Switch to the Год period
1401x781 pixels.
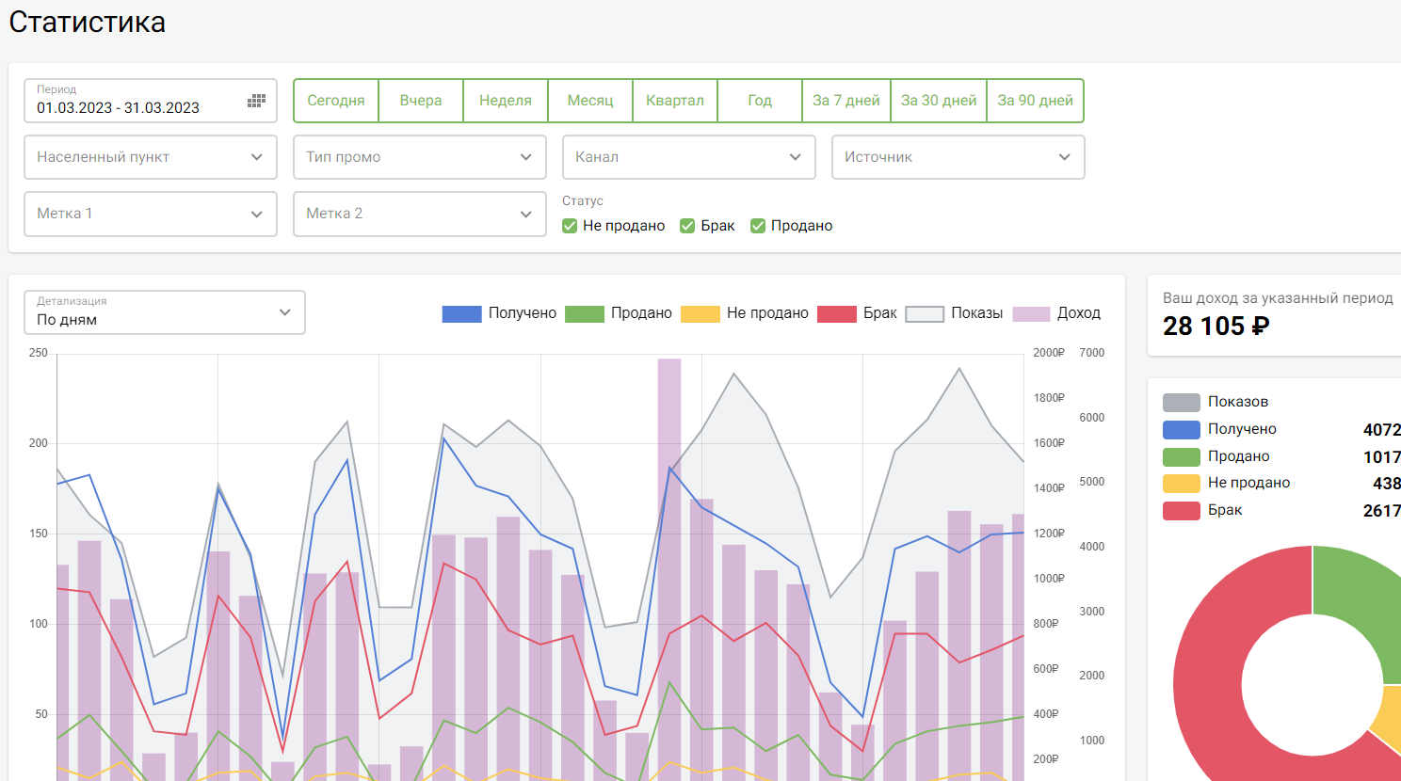[x=760, y=101]
